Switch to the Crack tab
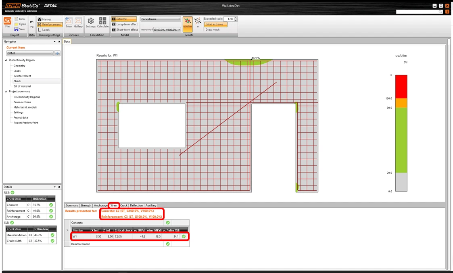The image size is (453, 273). (x=124, y=205)
